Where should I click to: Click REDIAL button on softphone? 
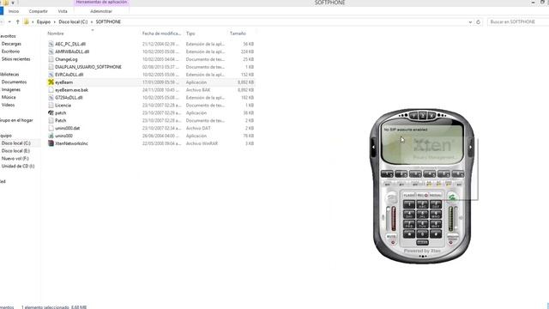[436, 195]
